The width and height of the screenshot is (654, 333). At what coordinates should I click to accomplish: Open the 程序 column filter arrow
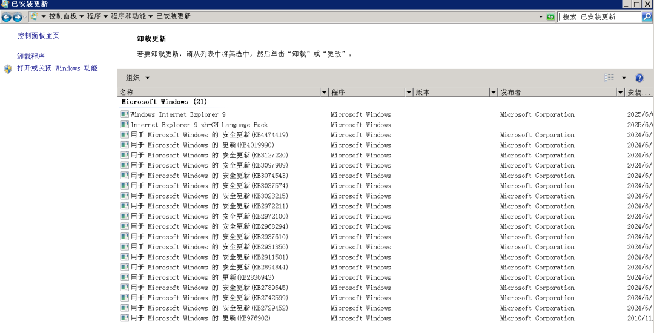pyautogui.click(x=409, y=92)
